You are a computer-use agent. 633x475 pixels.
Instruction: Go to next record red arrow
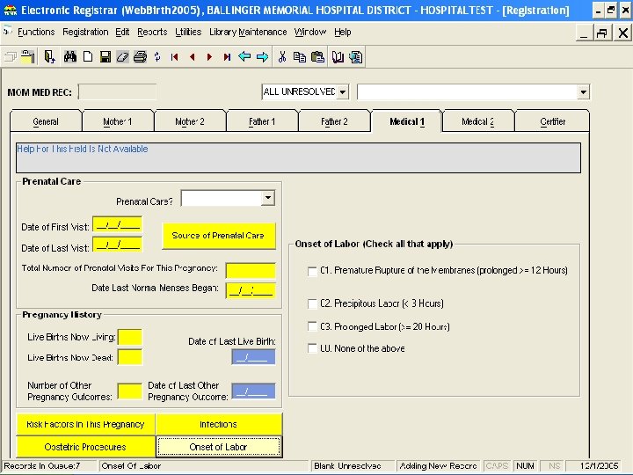[209, 57]
